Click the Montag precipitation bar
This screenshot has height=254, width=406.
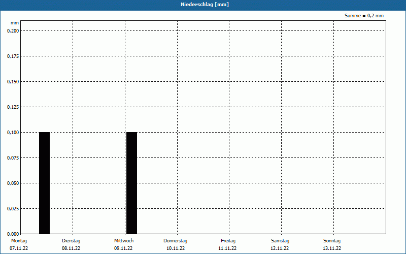[44, 183]
